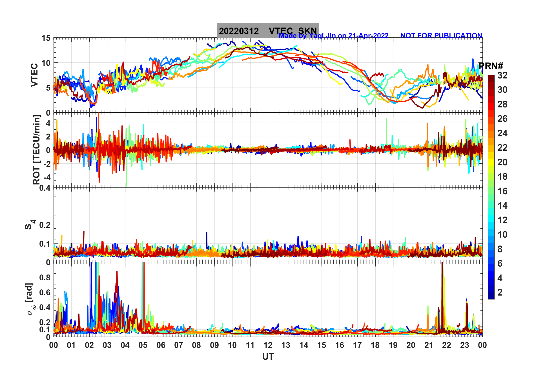Click the S4 axis tick label 0.2
536x374 pixels.
45,225
